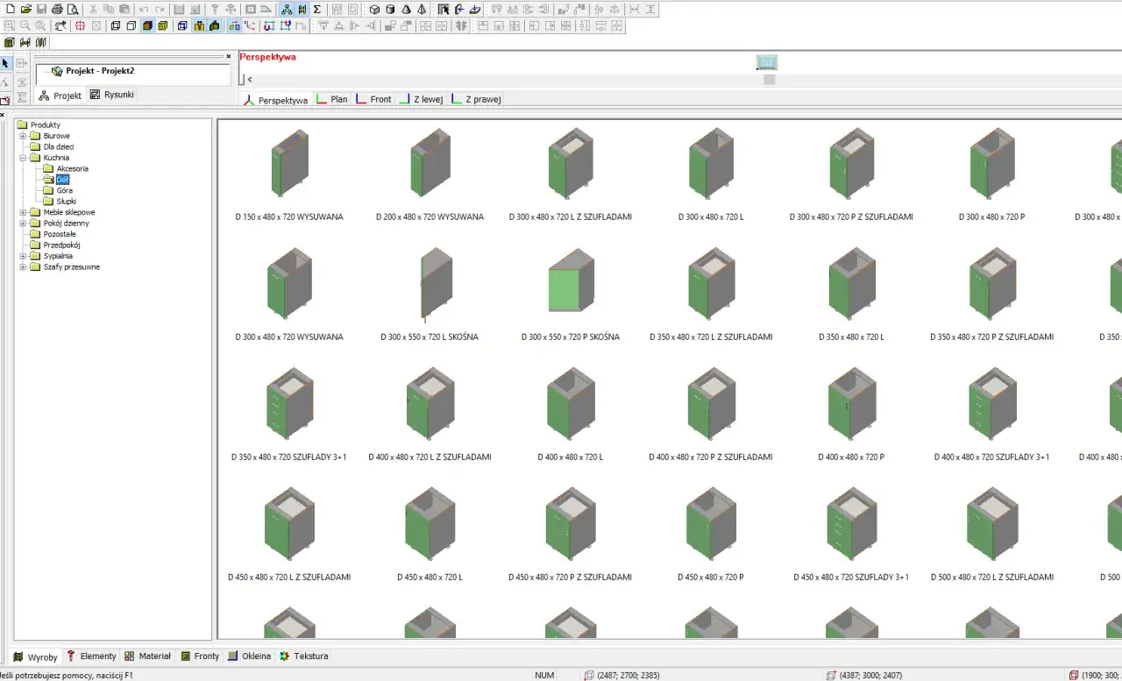
Task: Expand the Meble sklepowe folder
Action: (23, 212)
